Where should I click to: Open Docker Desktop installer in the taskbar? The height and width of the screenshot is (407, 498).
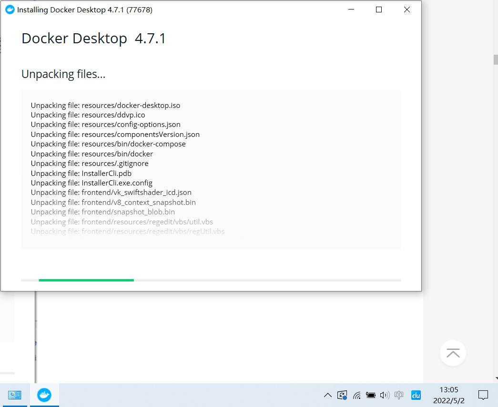point(44,395)
